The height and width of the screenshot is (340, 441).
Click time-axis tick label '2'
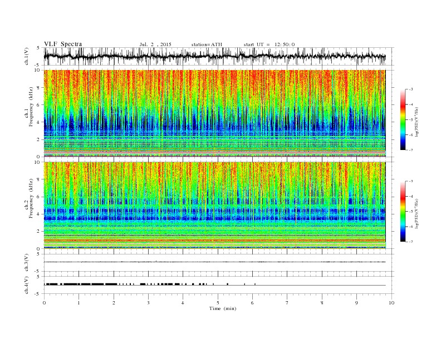coord(114,303)
